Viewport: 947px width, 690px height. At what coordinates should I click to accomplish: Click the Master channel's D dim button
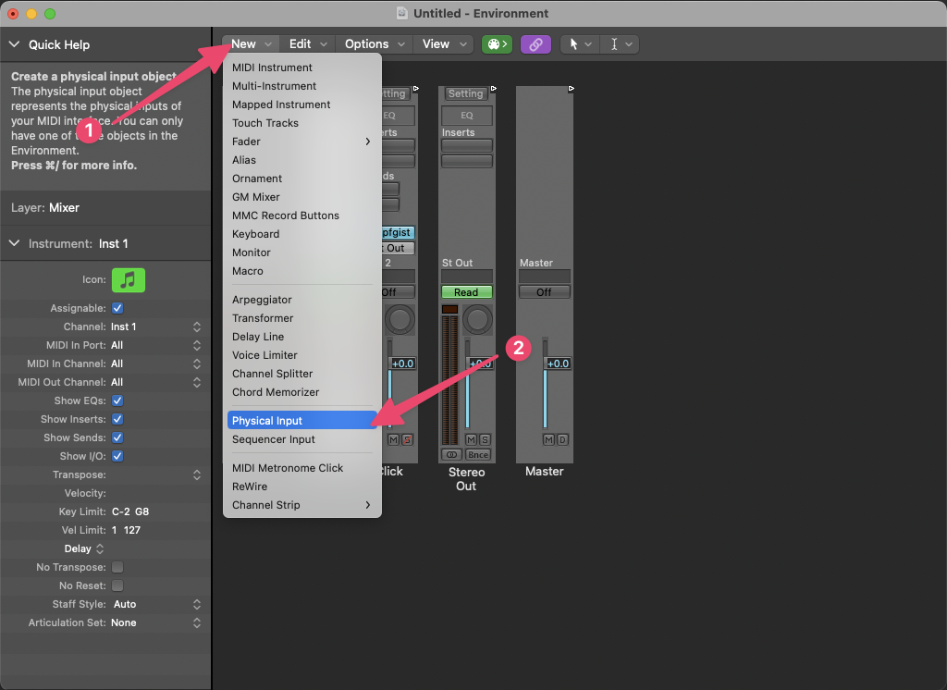click(562, 439)
